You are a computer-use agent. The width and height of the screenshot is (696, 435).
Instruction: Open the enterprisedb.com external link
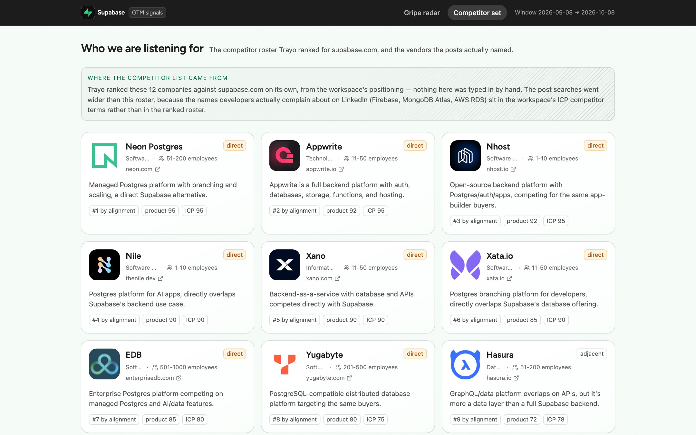153,378
